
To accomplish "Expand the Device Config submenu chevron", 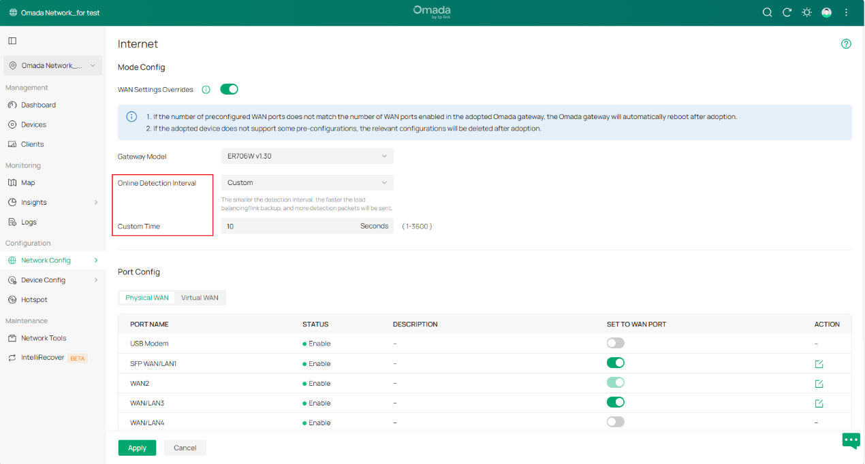I will pyautogui.click(x=96, y=280).
